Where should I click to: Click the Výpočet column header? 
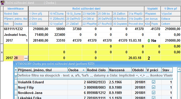point(171,14)
